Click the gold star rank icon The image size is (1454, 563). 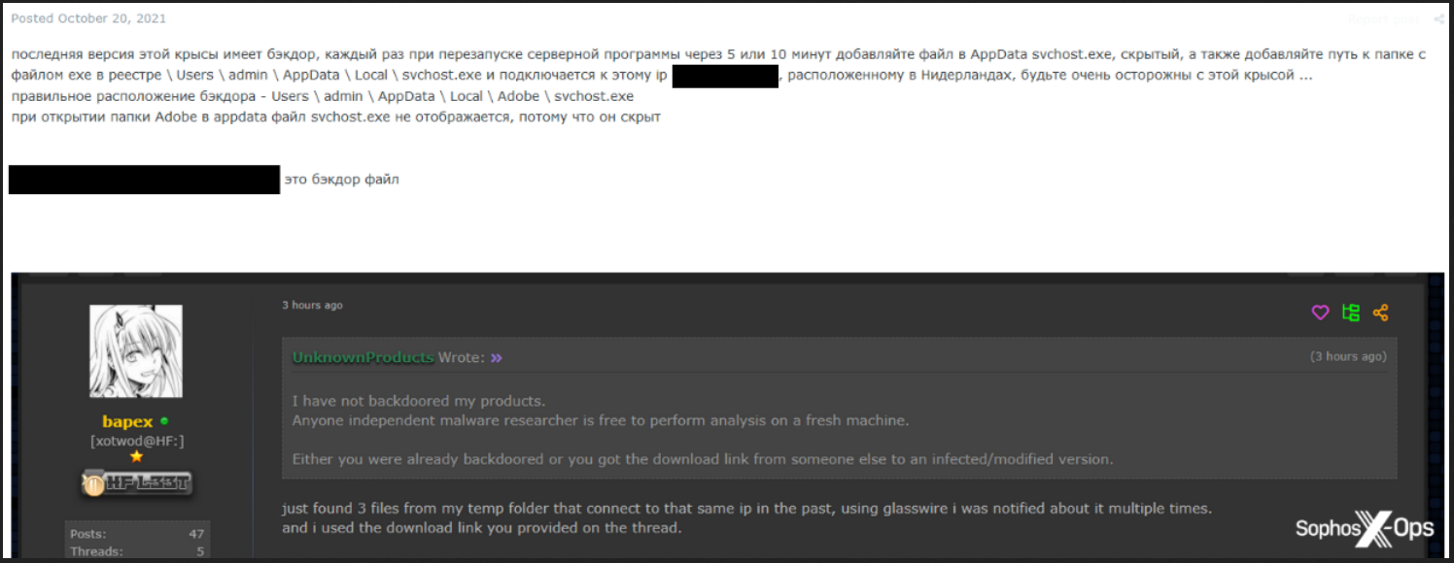(137, 456)
